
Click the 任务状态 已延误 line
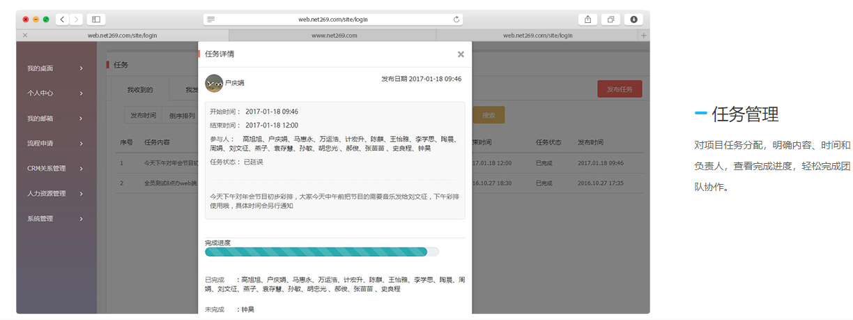coord(236,162)
